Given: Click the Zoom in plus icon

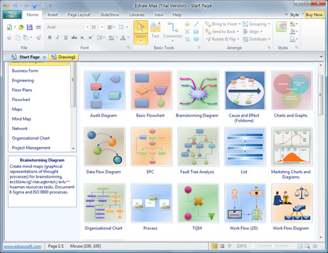Looking at the screenshot, I should pyautogui.click(x=293, y=246).
